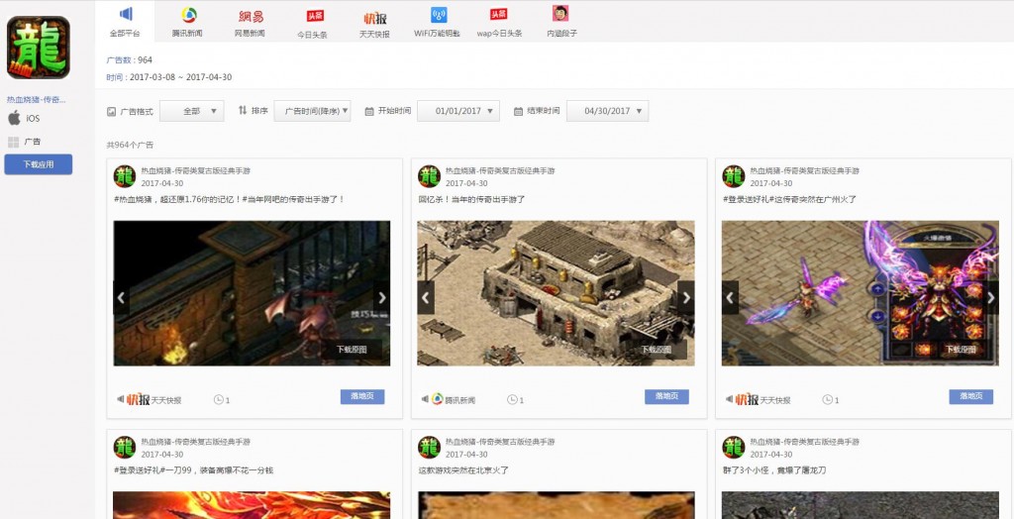This screenshot has width=1014, height=519.
Task: Click the Apple iOS icon in sidebar
Action: click(14, 118)
